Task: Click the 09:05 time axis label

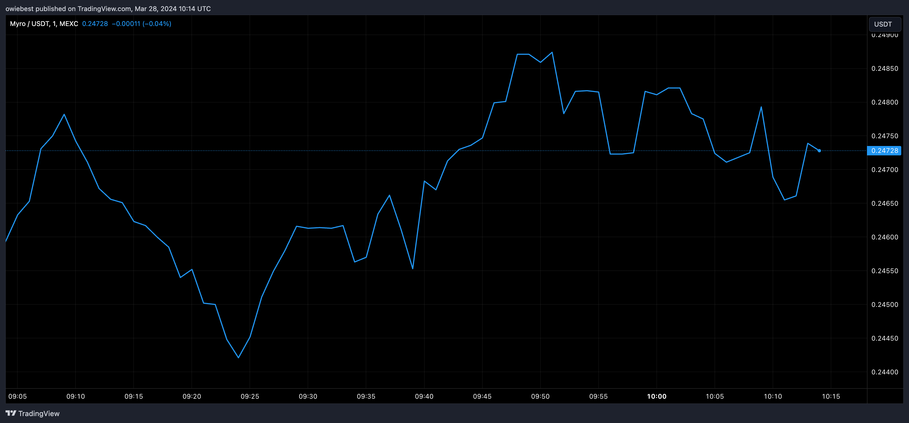Action: 17,396
